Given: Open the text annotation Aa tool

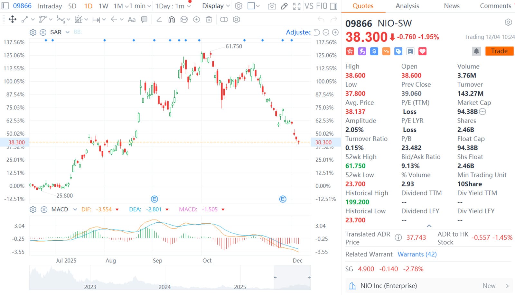Looking at the screenshot, I should 131,20.
